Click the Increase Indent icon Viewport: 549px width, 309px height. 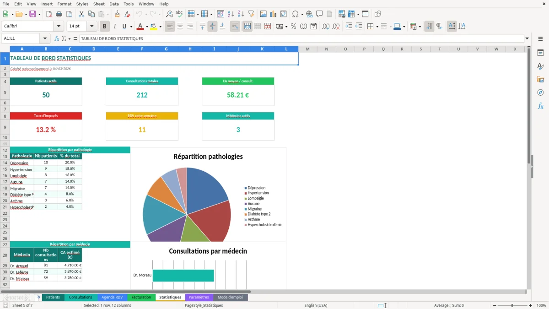click(x=349, y=27)
